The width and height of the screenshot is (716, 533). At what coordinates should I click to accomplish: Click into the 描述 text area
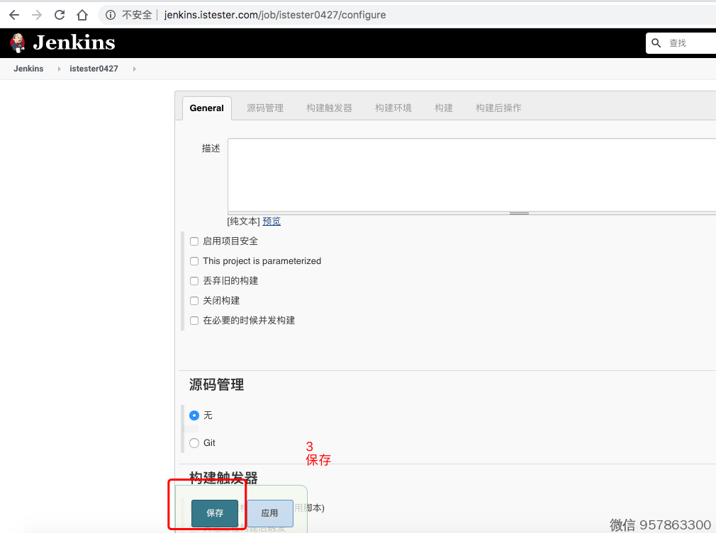[468, 174]
